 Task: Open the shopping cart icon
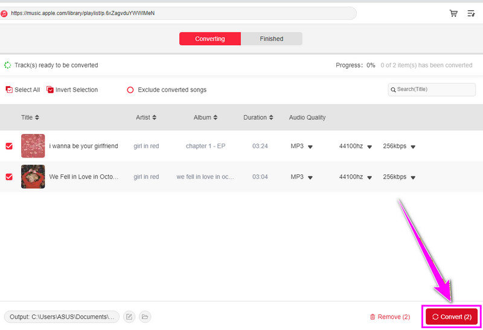(453, 13)
